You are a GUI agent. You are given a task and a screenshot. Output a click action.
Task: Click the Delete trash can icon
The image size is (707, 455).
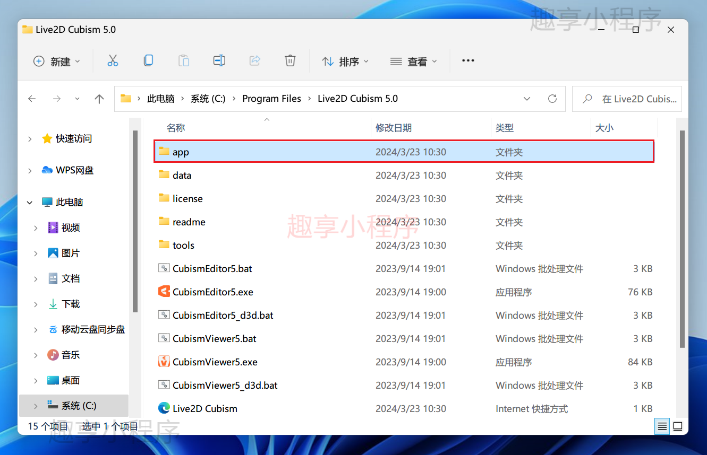(x=290, y=60)
